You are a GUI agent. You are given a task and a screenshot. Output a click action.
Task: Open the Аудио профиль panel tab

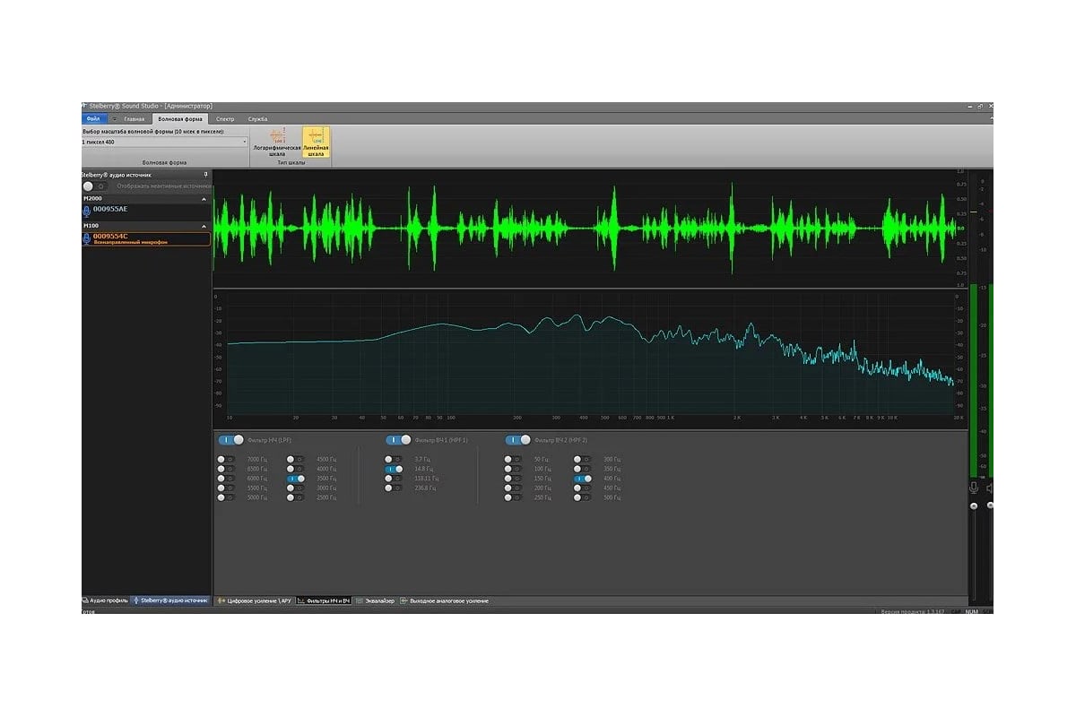106,600
